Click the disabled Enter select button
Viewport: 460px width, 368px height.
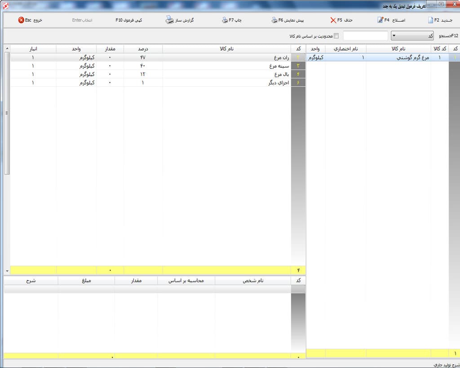pyautogui.click(x=82, y=20)
